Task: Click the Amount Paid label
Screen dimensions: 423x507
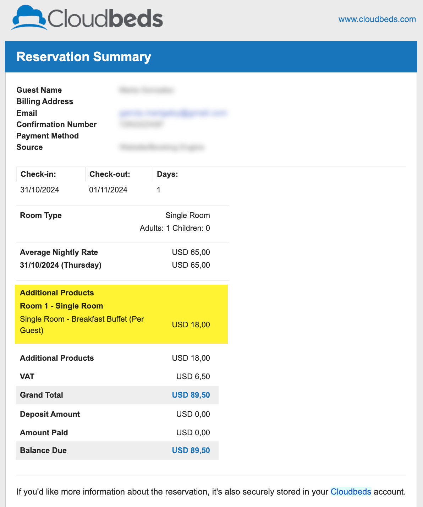Action: [44, 433]
